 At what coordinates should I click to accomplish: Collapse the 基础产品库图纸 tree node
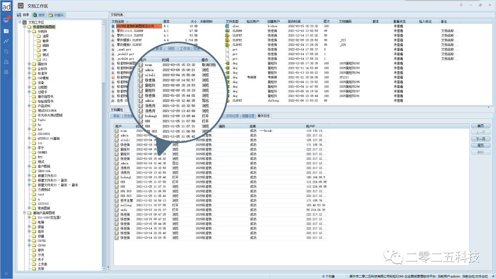coord(24,213)
